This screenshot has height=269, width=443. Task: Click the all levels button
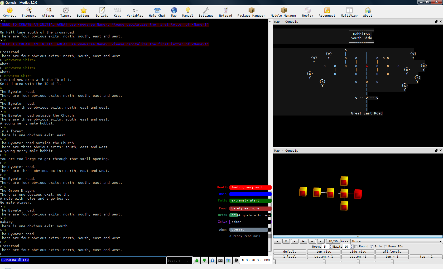pyautogui.click(x=392, y=252)
